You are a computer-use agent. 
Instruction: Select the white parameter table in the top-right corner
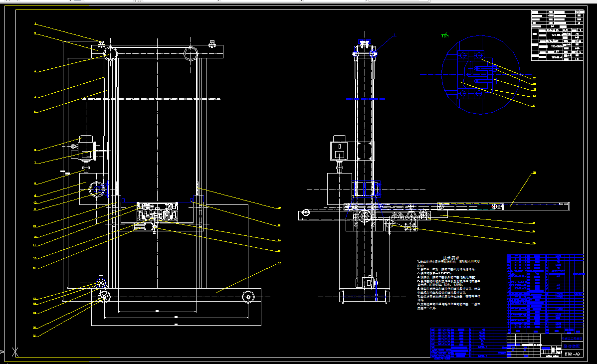point(558,35)
